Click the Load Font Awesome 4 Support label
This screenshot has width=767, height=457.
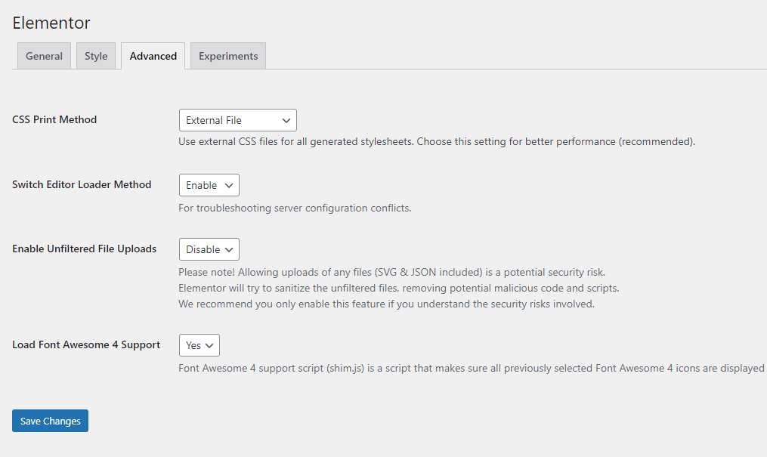[86, 344]
